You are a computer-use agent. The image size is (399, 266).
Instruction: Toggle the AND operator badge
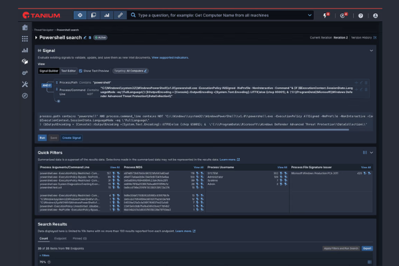tap(47, 86)
